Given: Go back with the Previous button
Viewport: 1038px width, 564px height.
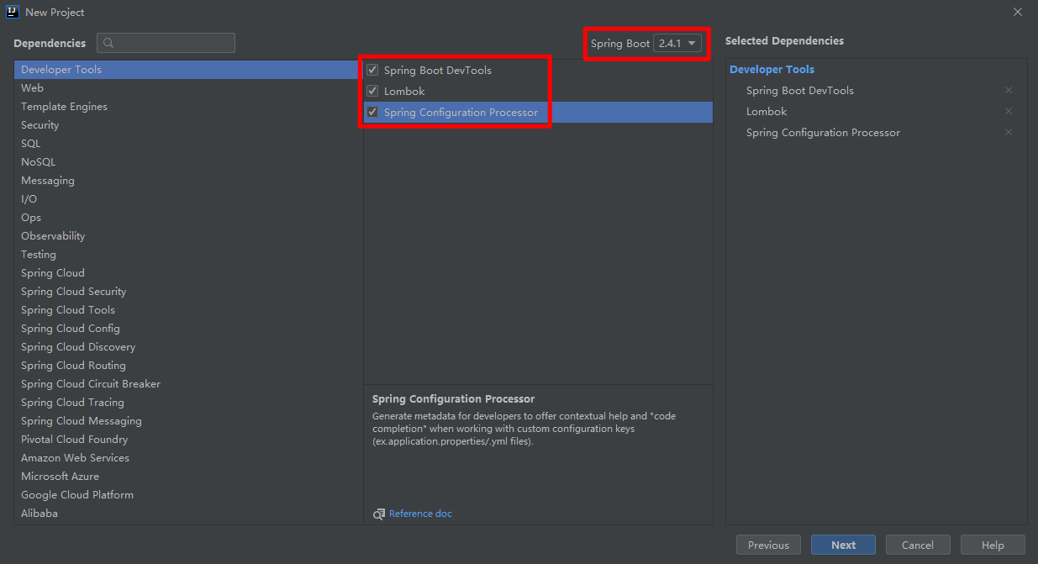Looking at the screenshot, I should [x=768, y=545].
